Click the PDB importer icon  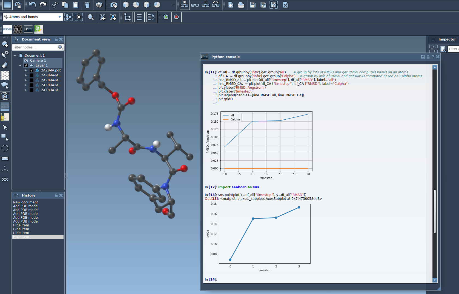click(x=7, y=29)
